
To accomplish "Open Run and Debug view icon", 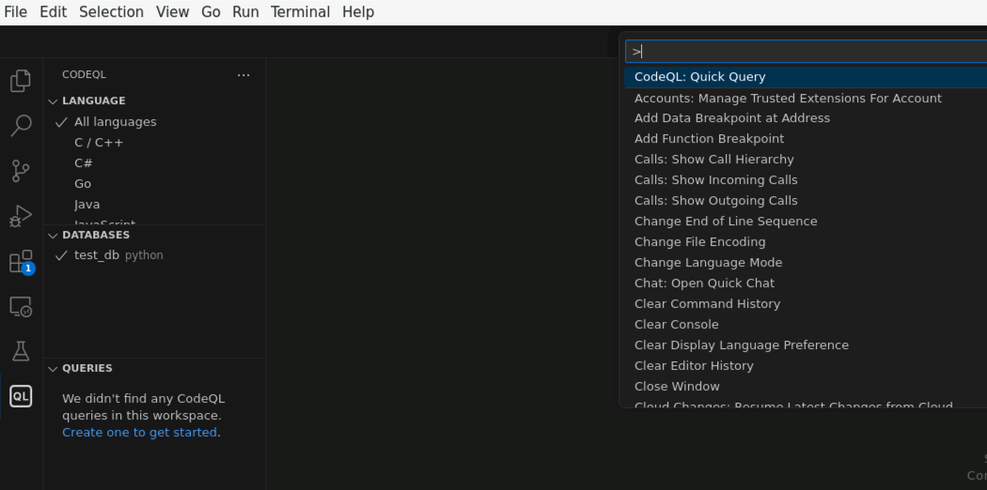I will pos(21,216).
